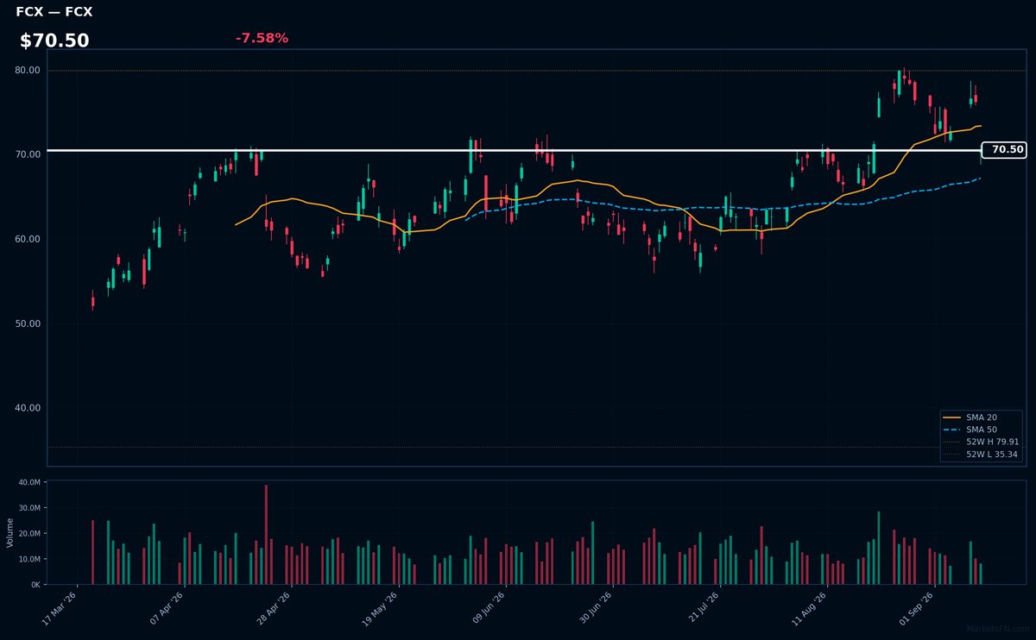
Task: Click the 21 Jul '26 date label
Action: pyautogui.click(x=702, y=607)
